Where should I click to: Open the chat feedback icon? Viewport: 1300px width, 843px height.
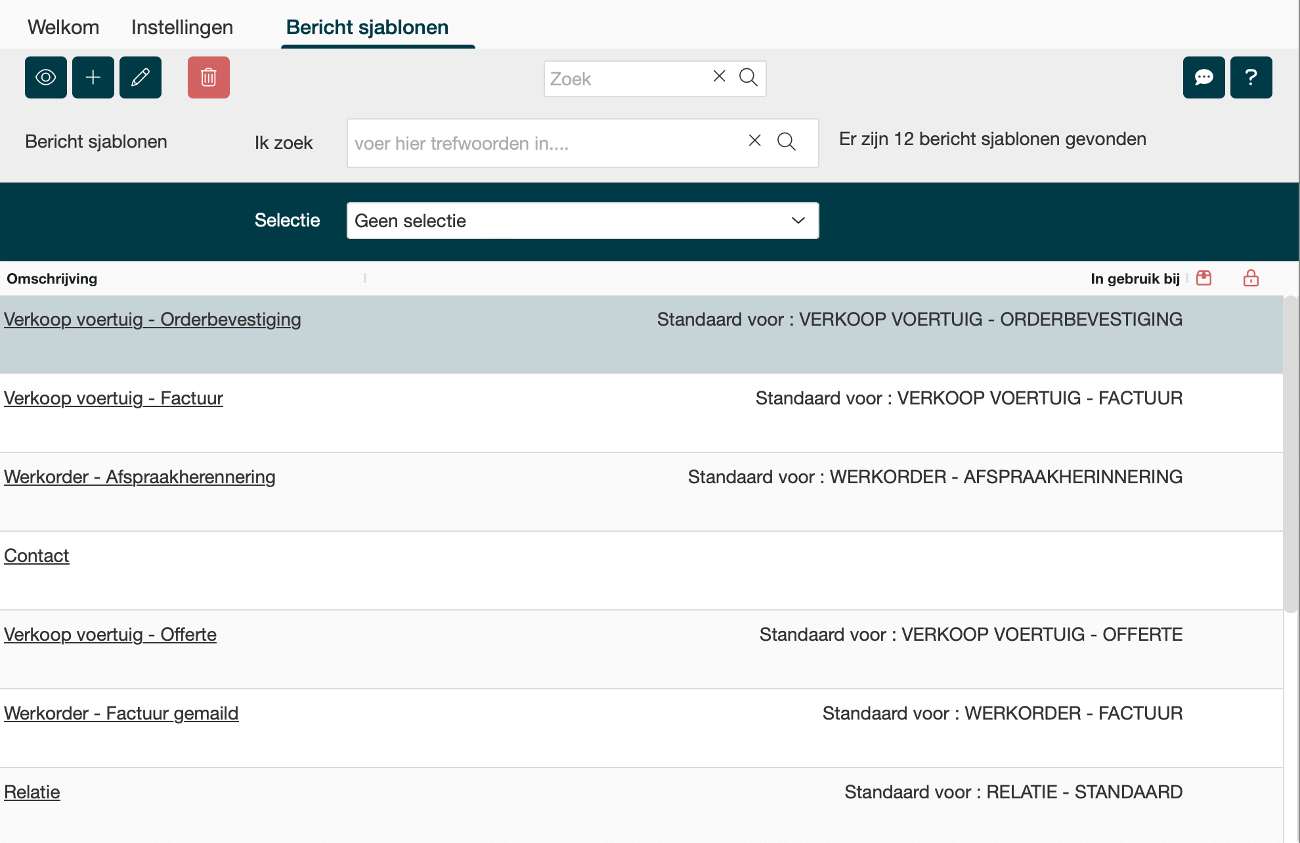coord(1203,77)
